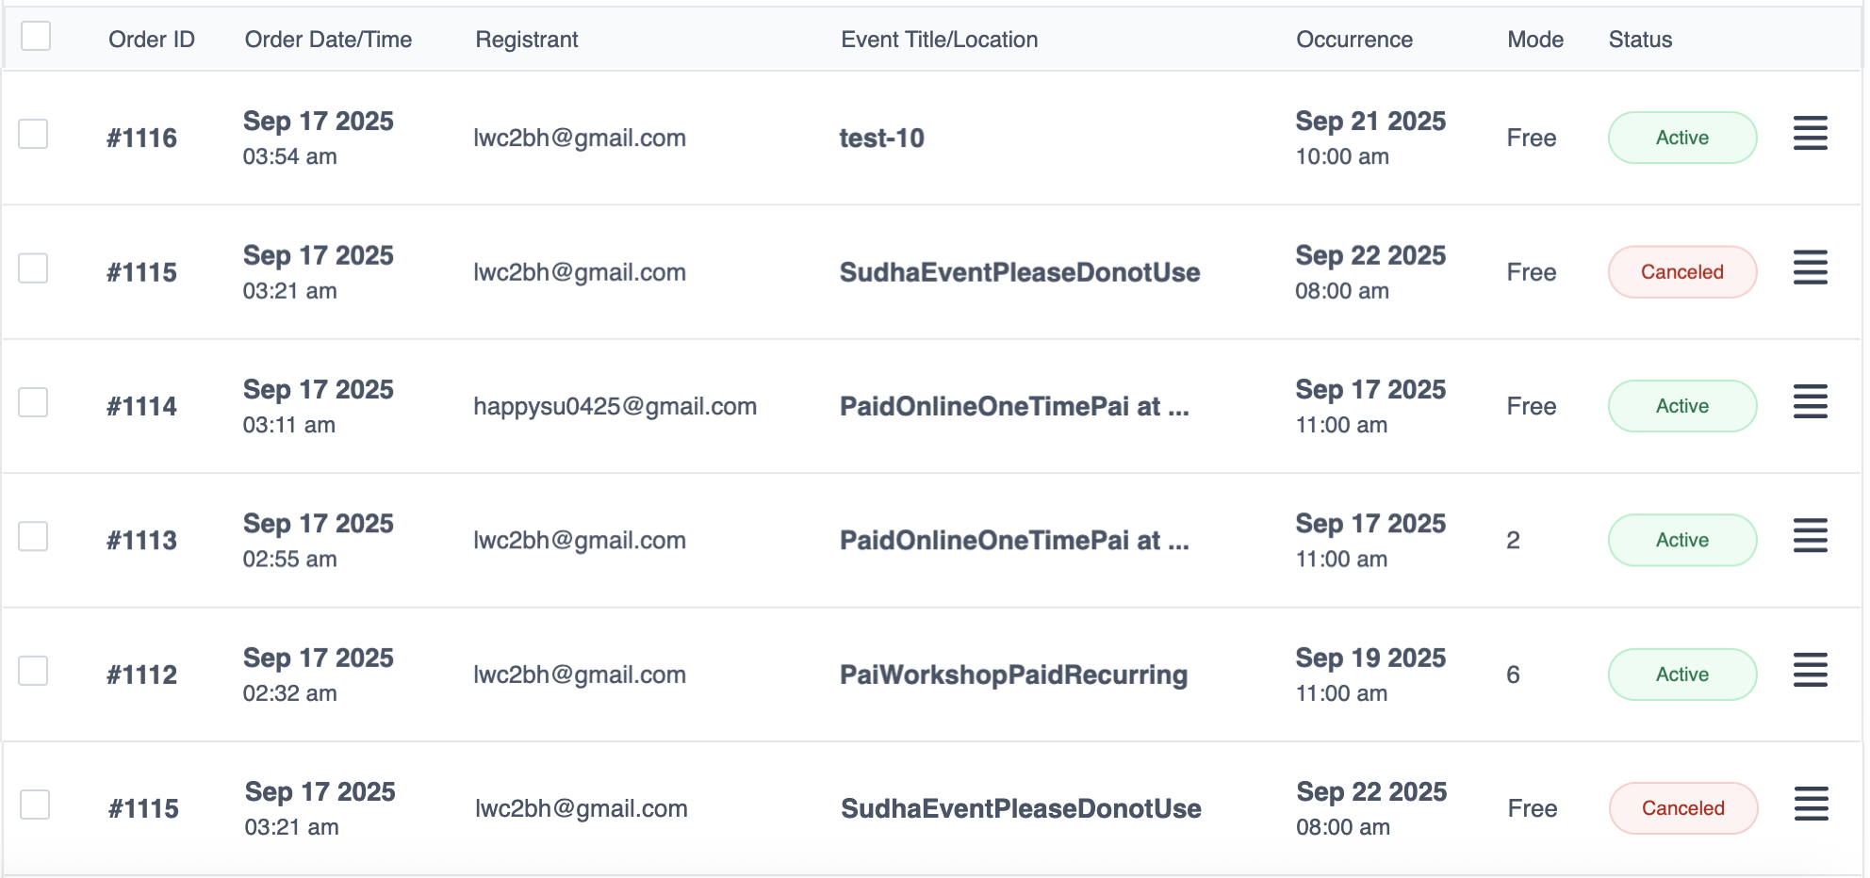Open the PaiWorkshopPaidRecurring event
This screenshot has width=1870, height=878.
coord(1013,675)
